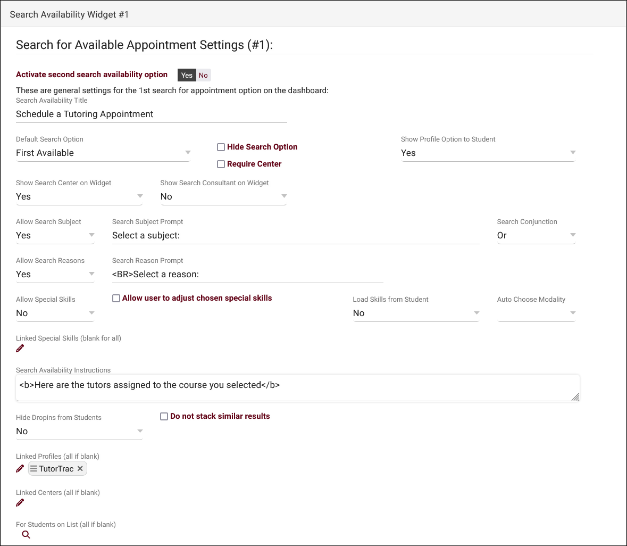The height and width of the screenshot is (546, 627).
Task: Grab the instructions textarea resize handle
Action: point(575,397)
